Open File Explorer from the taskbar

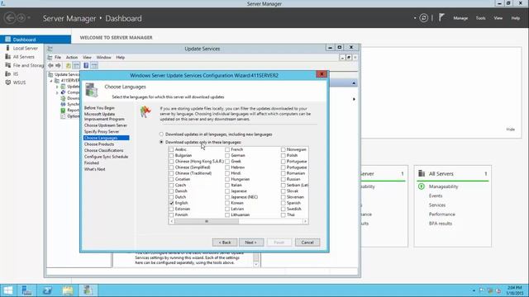[x=68, y=290]
